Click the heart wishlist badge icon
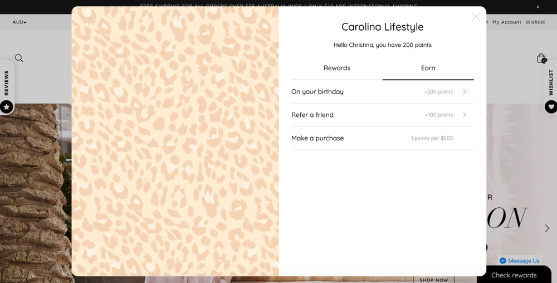This screenshot has width=557, height=283. (551, 107)
